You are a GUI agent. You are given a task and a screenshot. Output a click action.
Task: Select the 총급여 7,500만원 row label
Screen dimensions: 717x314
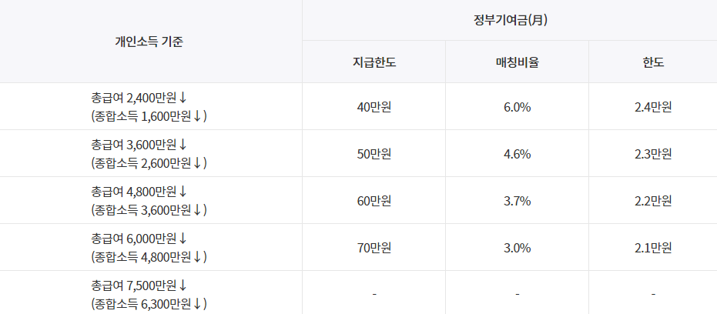pos(151,293)
